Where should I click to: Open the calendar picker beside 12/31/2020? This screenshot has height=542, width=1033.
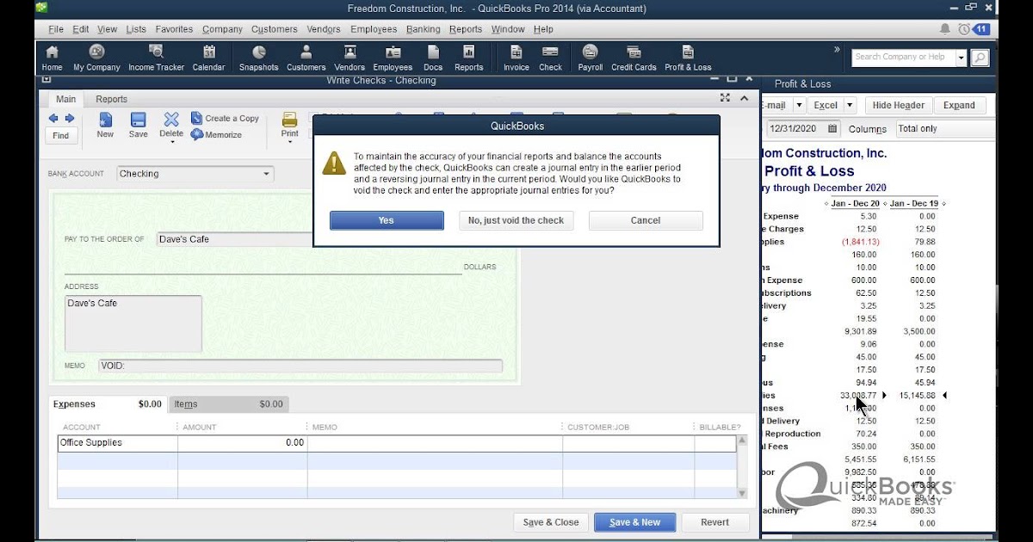[832, 129]
